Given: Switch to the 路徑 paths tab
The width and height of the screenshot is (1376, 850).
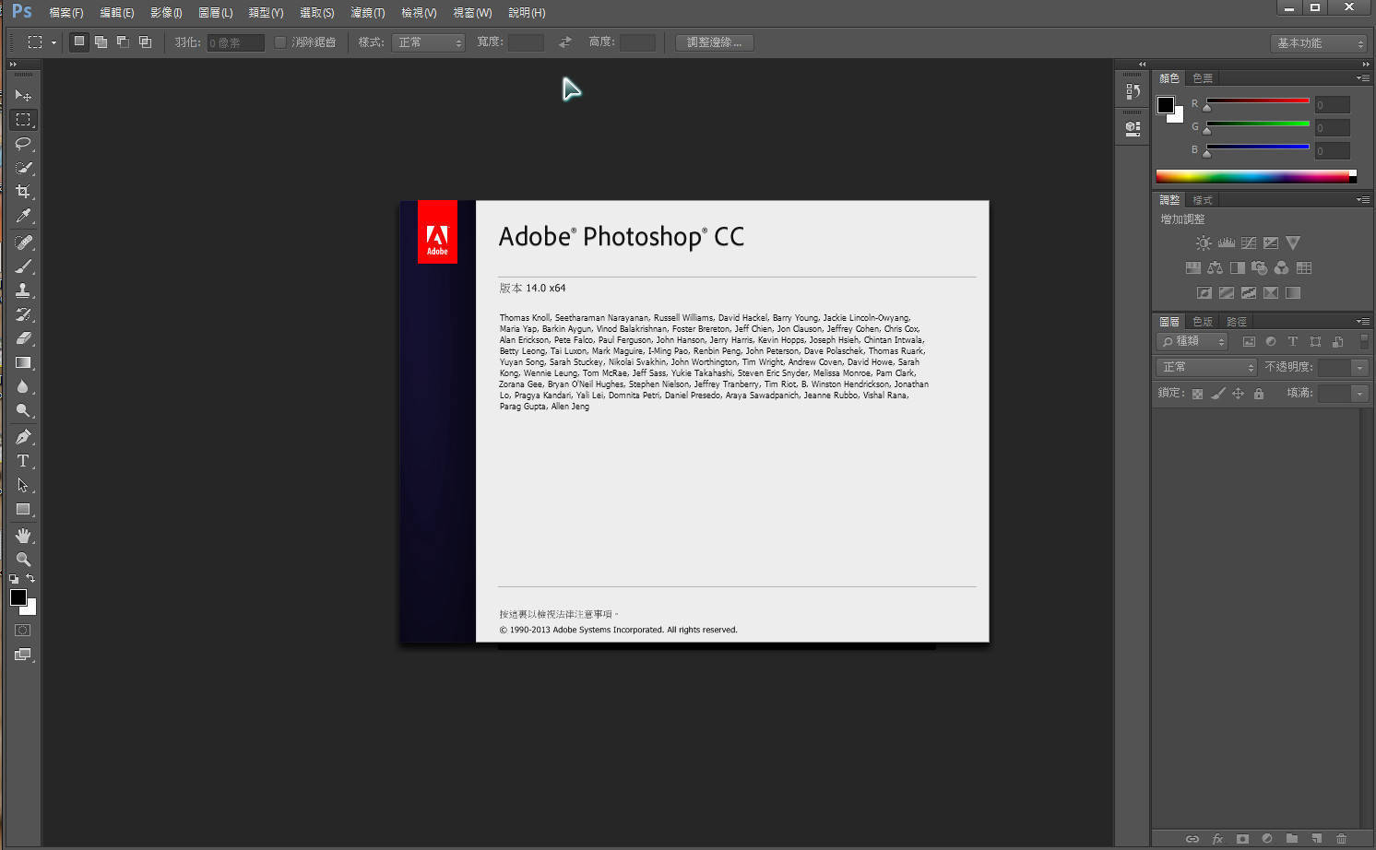Looking at the screenshot, I should tap(1237, 322).
